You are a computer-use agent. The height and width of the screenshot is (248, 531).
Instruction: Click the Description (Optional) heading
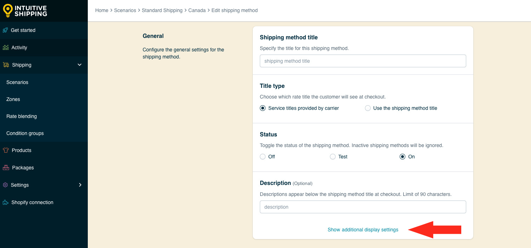[x=286, y=183]
